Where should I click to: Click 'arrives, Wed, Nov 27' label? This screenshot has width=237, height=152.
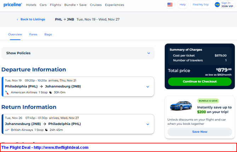click(64, 118)
